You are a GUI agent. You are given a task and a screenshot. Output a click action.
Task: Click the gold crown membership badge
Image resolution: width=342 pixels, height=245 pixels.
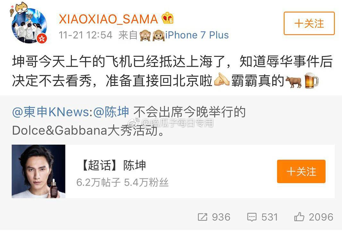(167, 18)
